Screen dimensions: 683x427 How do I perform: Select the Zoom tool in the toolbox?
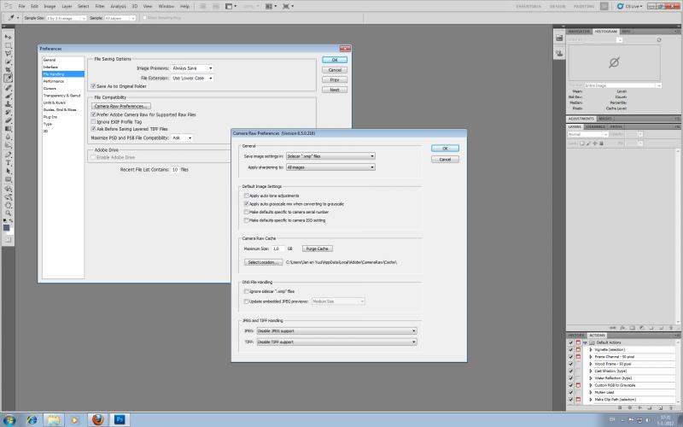tap(8, 213)
